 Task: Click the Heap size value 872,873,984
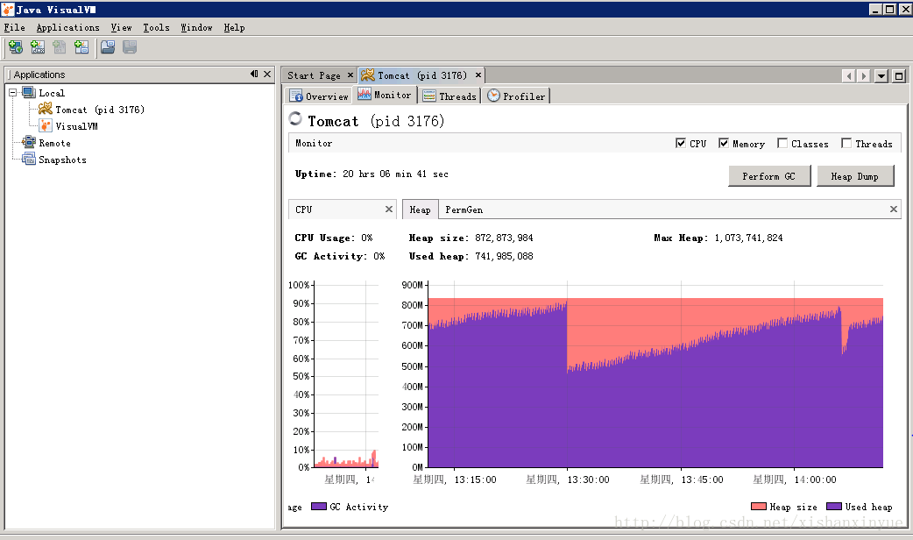click(504, 238)
